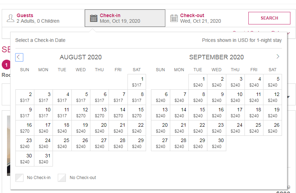Select September 30 priced at $240
This screenshot has width=296, height=193.
point(216,143)
